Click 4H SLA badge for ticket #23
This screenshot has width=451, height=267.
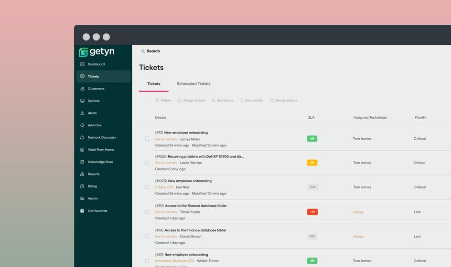tap(312, 261)
